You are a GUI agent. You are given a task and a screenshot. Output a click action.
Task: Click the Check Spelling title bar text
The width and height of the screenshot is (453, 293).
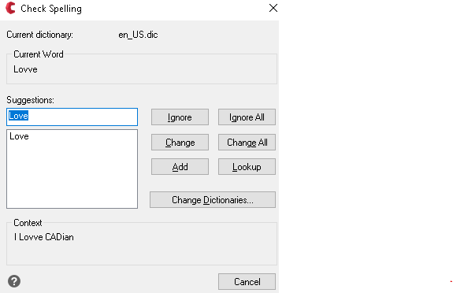[51, 9]
